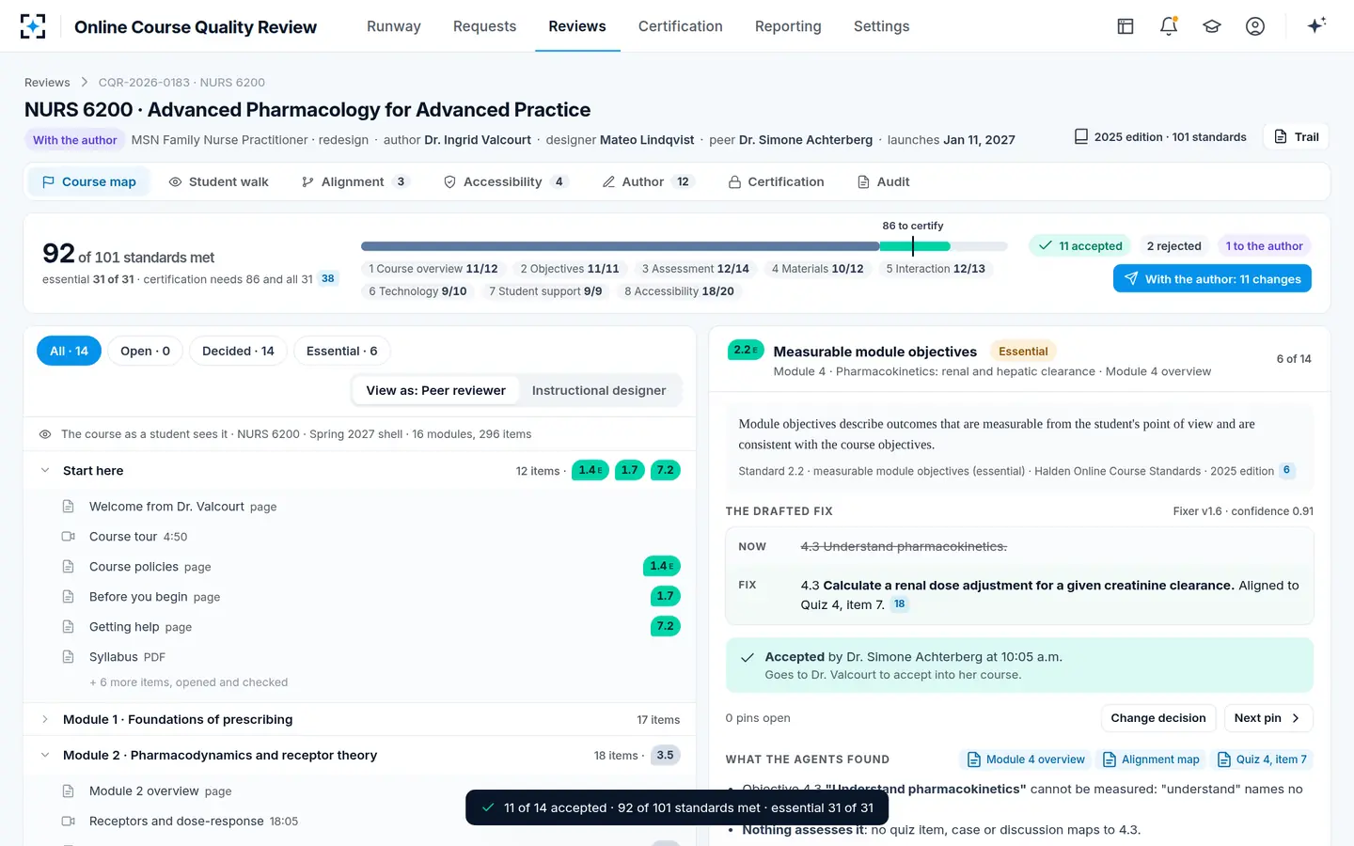Click the sparkle assistant icon
The image size is (1354, 846).
[x=1316, y=25]
